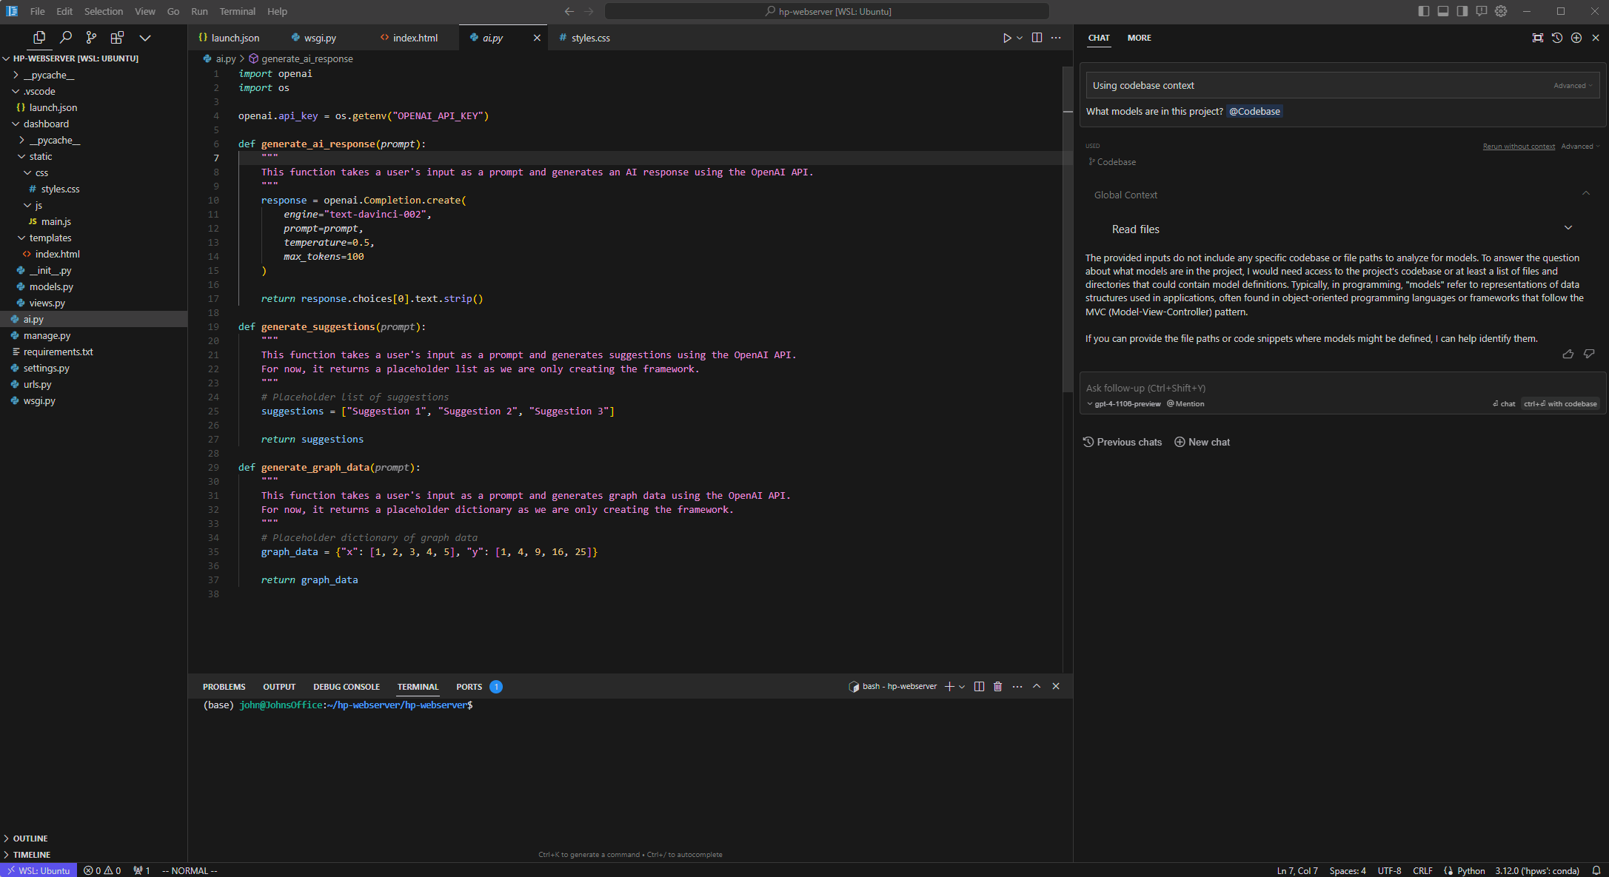Collapse the dashboard folder

coord(46,124)
